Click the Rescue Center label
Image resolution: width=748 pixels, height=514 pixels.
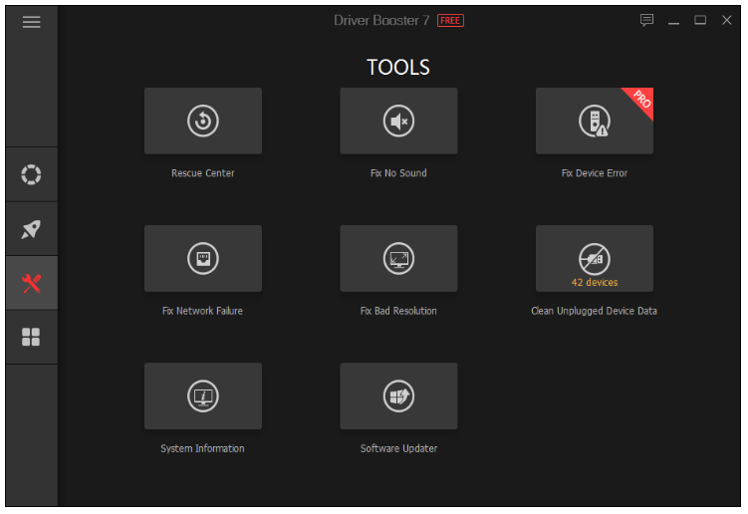coord(203,173)
